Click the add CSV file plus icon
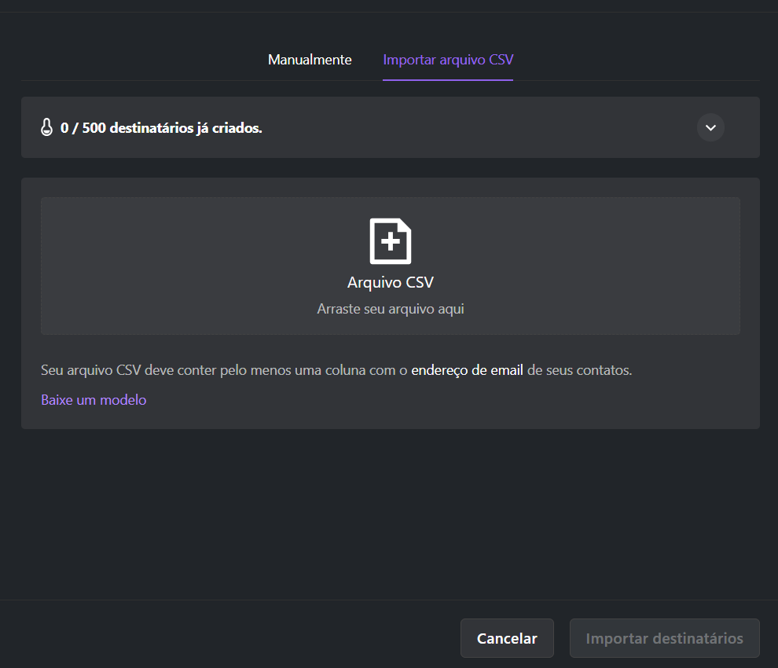The height and width of the screenshot is (668, 778). (391, 242)
